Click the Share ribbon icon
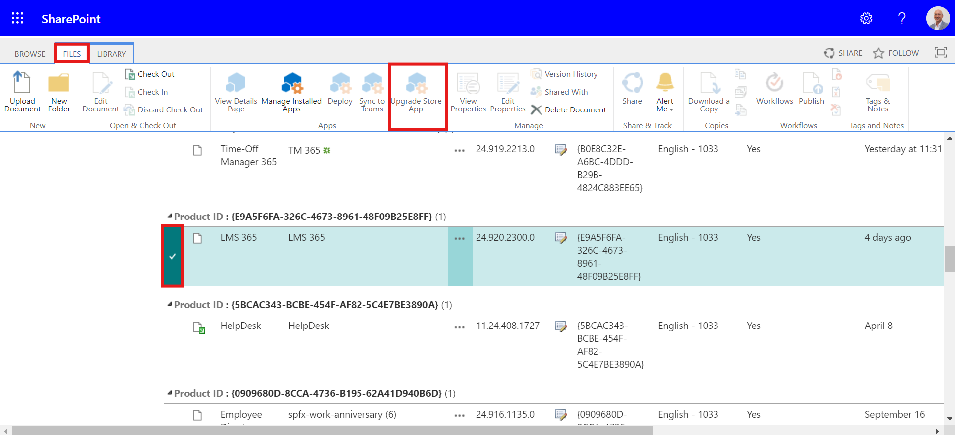955x435 pixels. 632,89
